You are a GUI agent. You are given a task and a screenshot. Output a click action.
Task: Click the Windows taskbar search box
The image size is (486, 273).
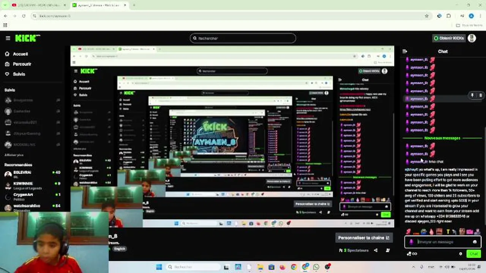tap(193, 267)
